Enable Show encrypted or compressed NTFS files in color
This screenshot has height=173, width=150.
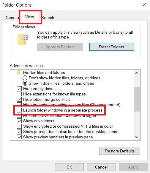[19, 126]
